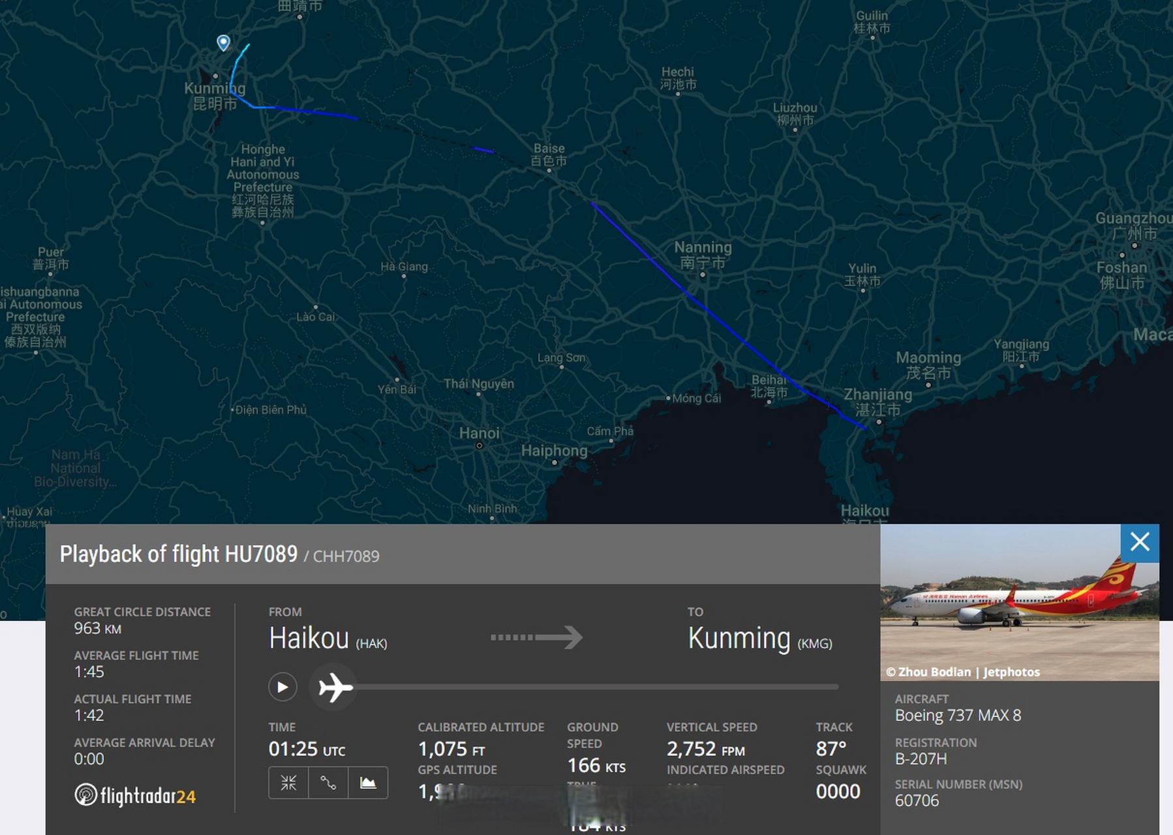Click the Flightradar24 logo
This screenshot has height=835, width=1173.
[x=135, y=795]
